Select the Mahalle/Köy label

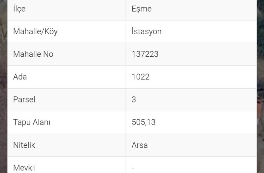pyautogui.click(x=35, y=32)
